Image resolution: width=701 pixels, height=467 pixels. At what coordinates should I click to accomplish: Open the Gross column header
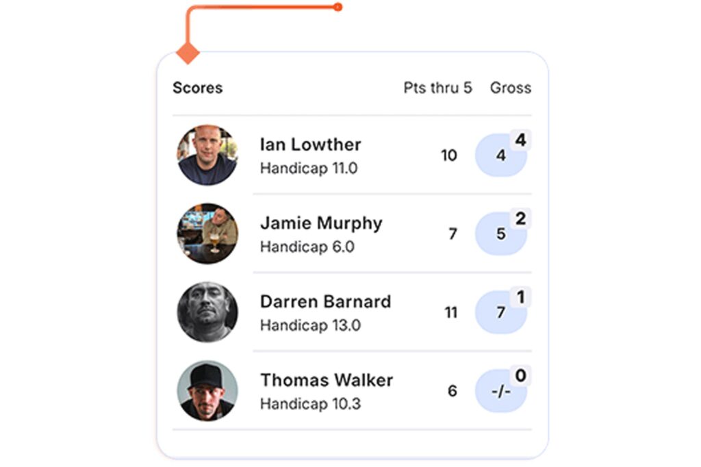[510, 88]
